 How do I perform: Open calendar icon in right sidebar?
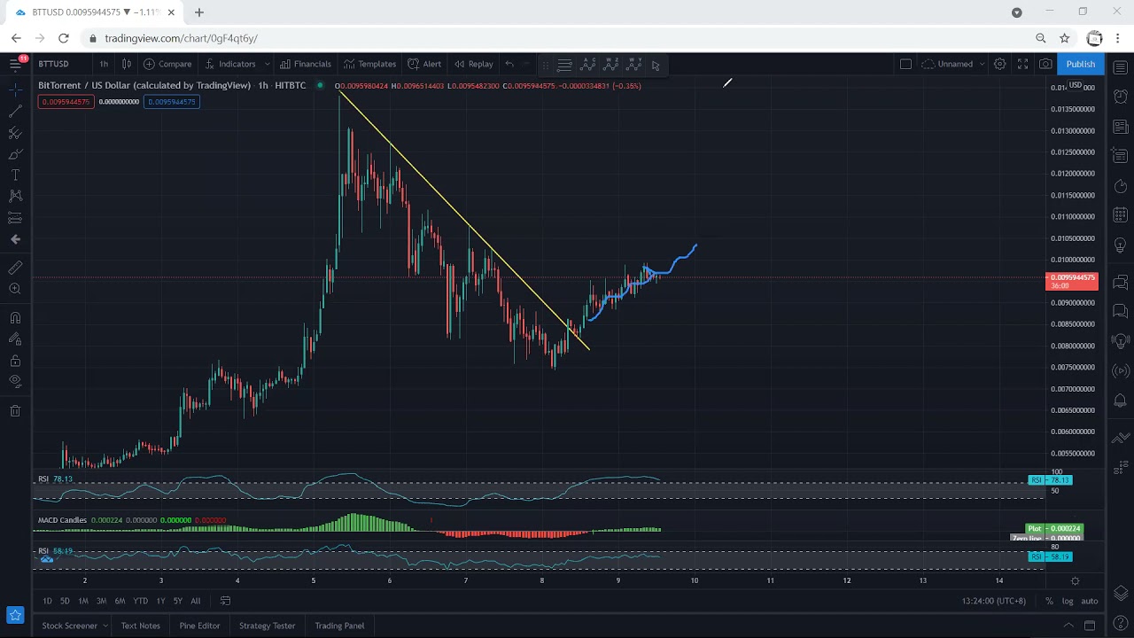[x=1121, y=214]
